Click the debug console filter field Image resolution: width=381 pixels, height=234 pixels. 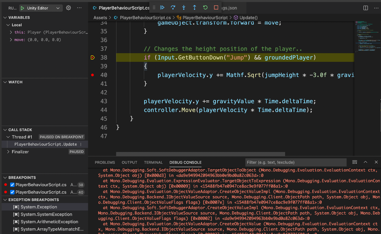[296, 162]
